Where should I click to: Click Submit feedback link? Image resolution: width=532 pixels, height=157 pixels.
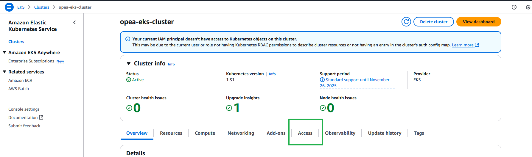24,126
